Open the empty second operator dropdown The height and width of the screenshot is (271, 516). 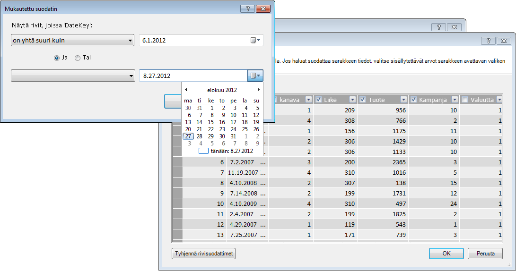click(x=73, y=76)
